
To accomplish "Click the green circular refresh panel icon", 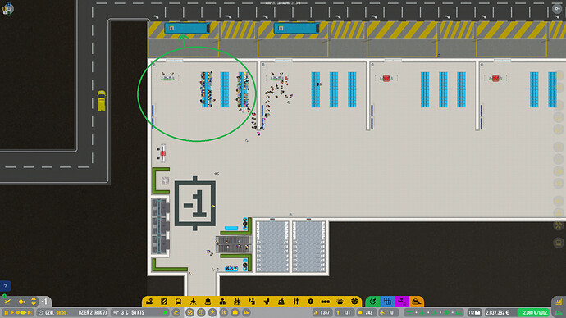I will coord(373,301).
